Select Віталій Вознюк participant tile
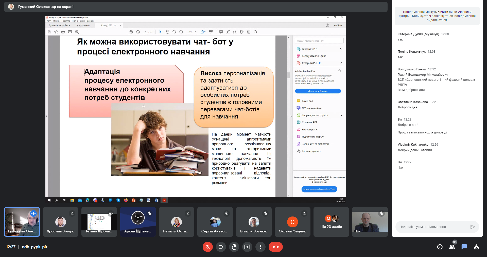Viewport: 487px width, 257px height. click(x=254, y=222)
